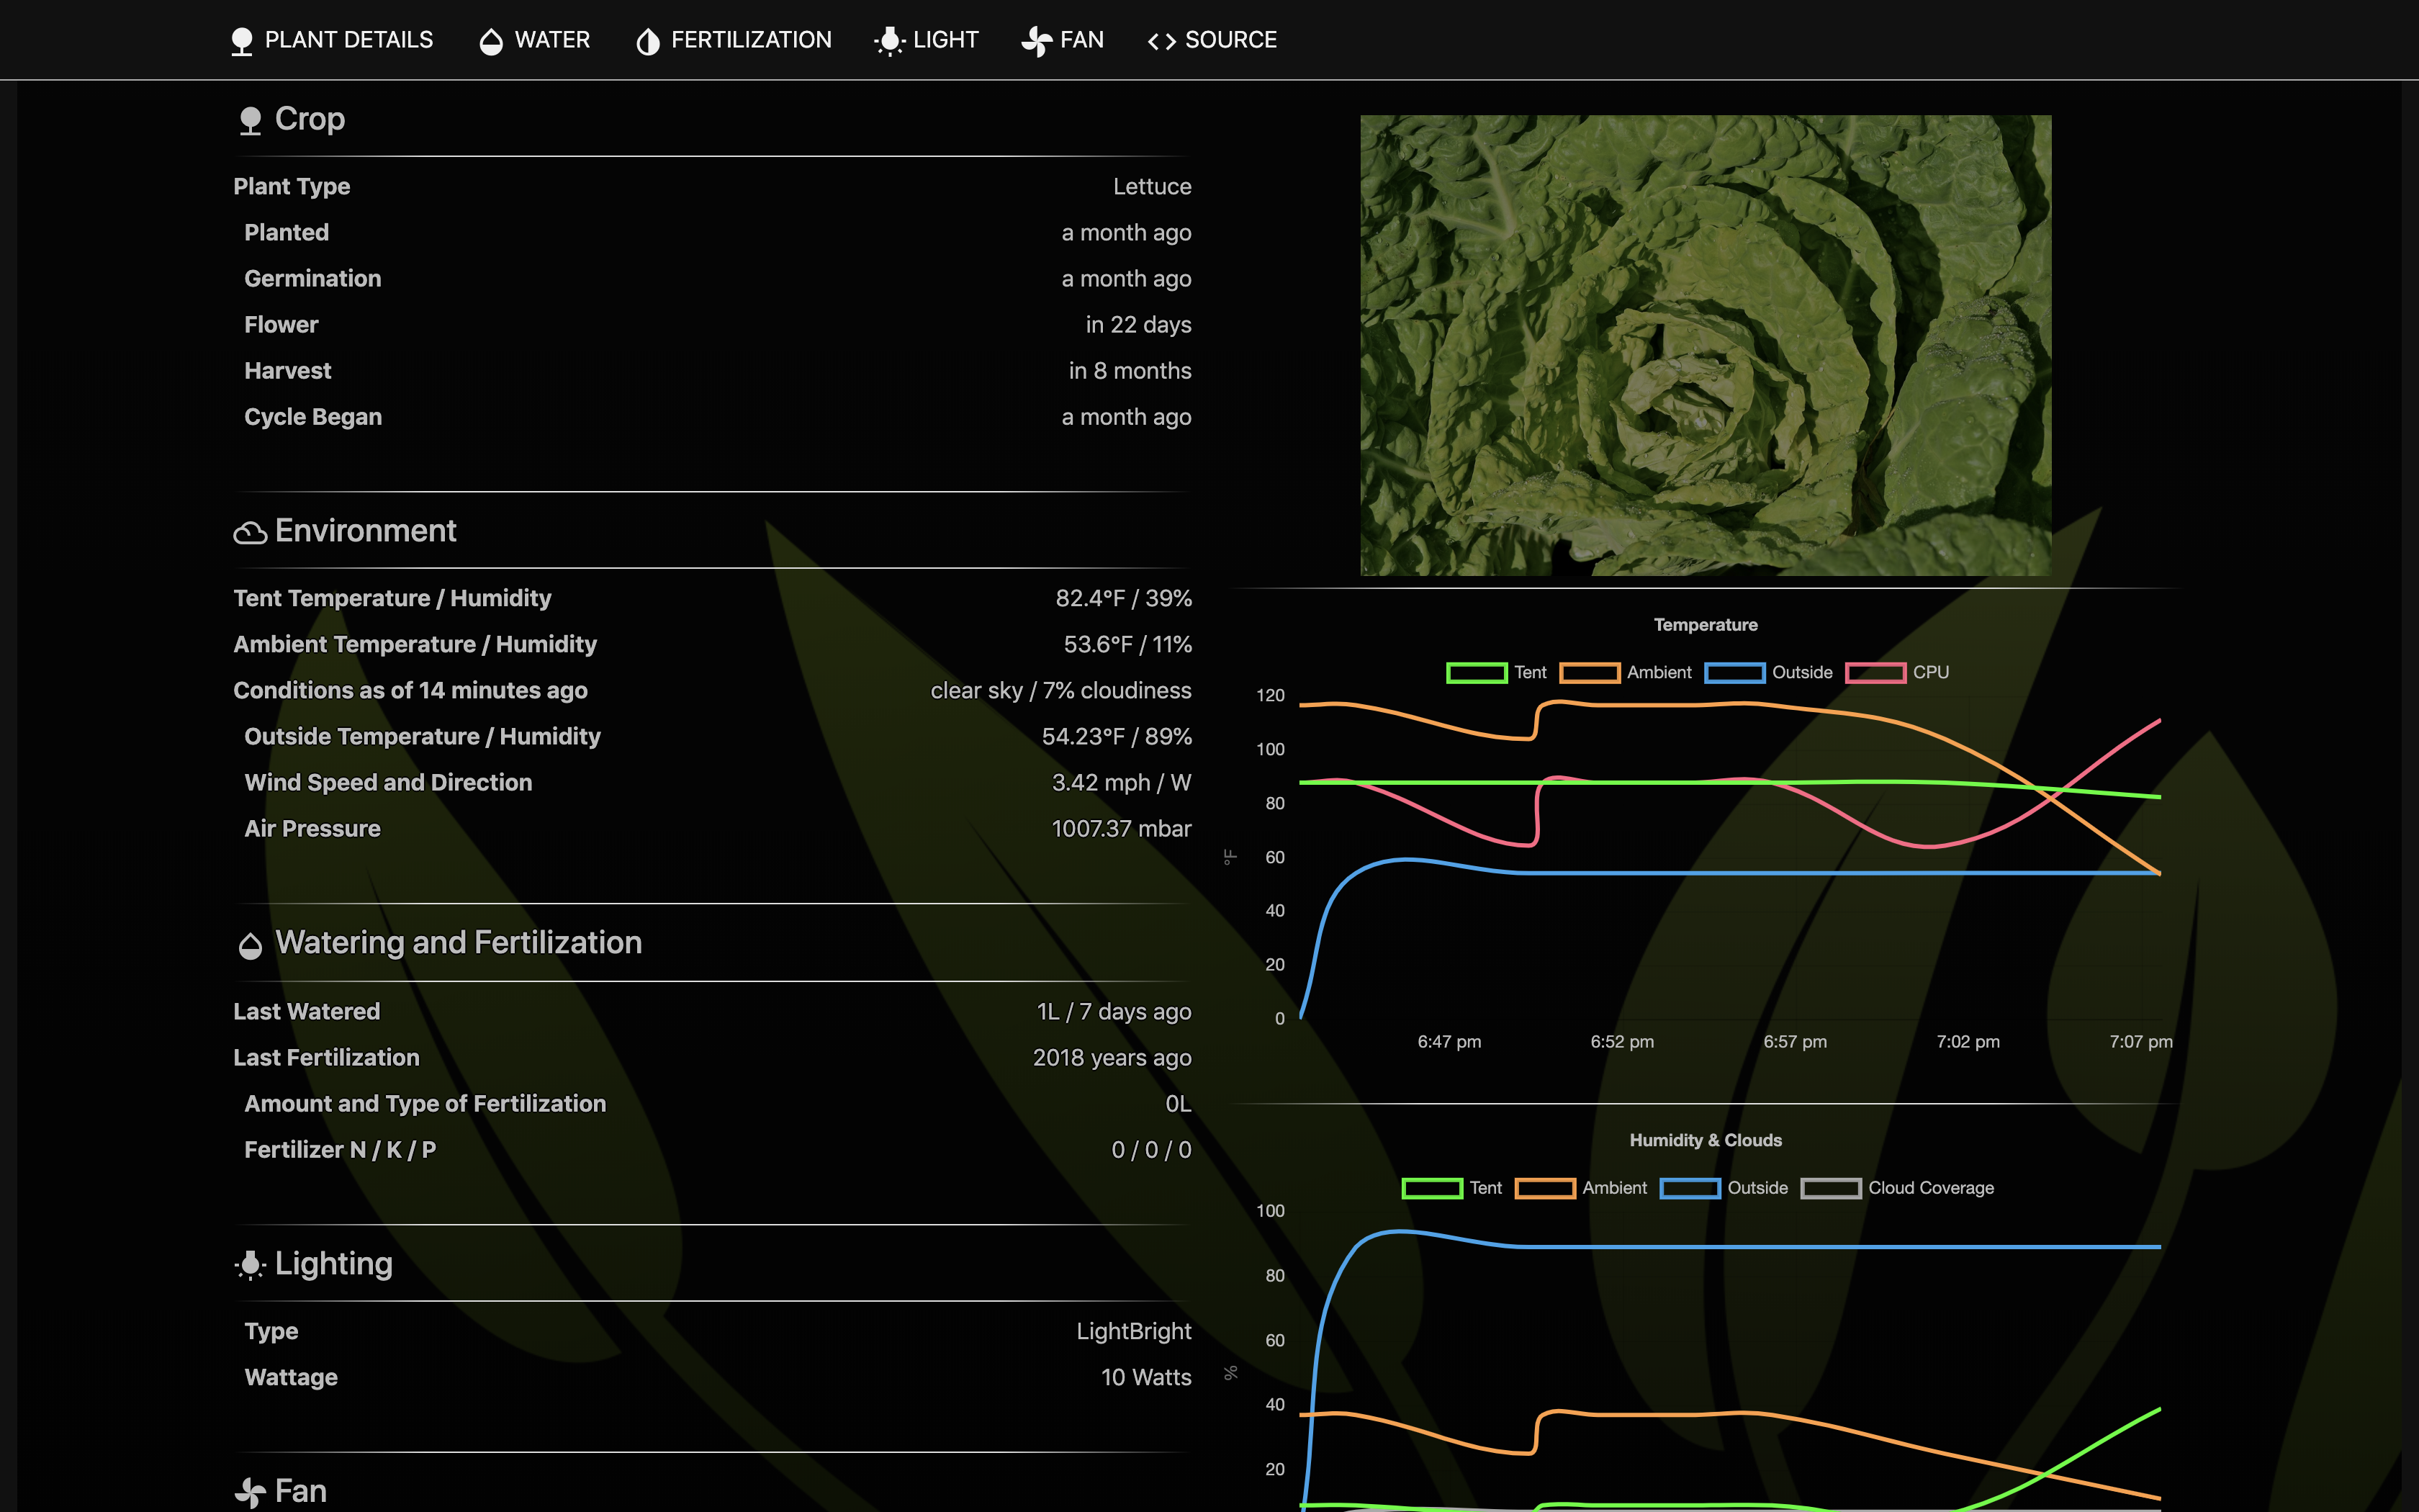Click the 3.42 mph / W wind value
The image size is (2419, 1512).
[x=1122, y=782]
